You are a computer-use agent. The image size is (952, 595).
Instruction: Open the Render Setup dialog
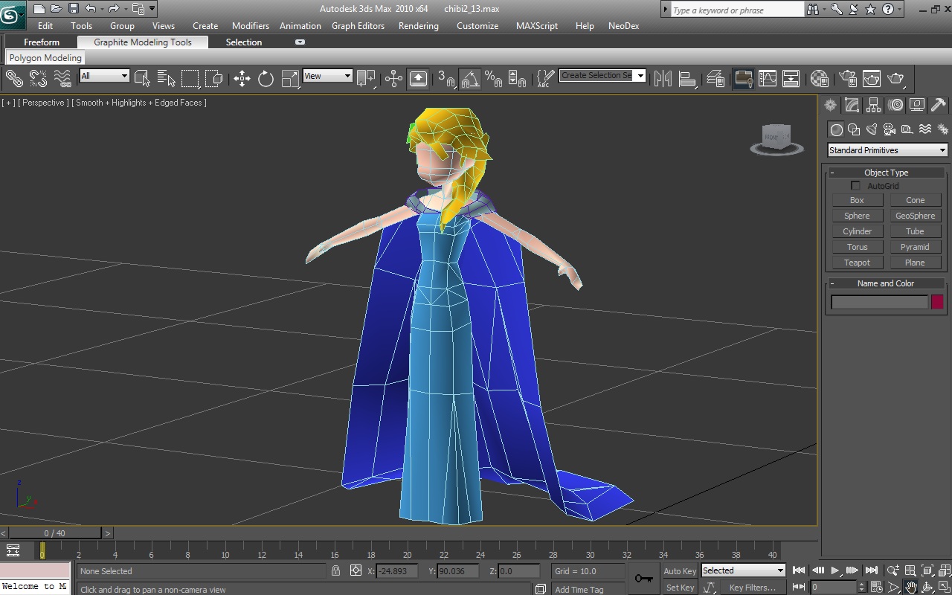pos(847,78)
